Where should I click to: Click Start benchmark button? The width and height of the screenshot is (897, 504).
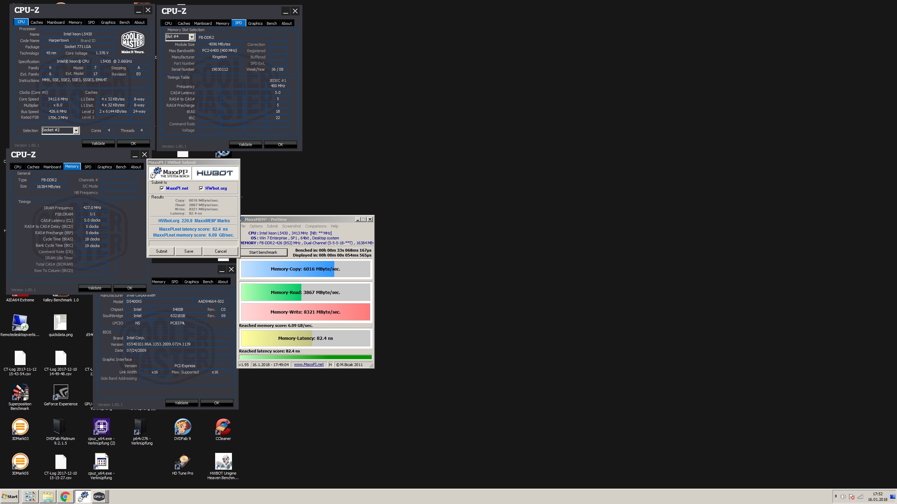(263, 252)
